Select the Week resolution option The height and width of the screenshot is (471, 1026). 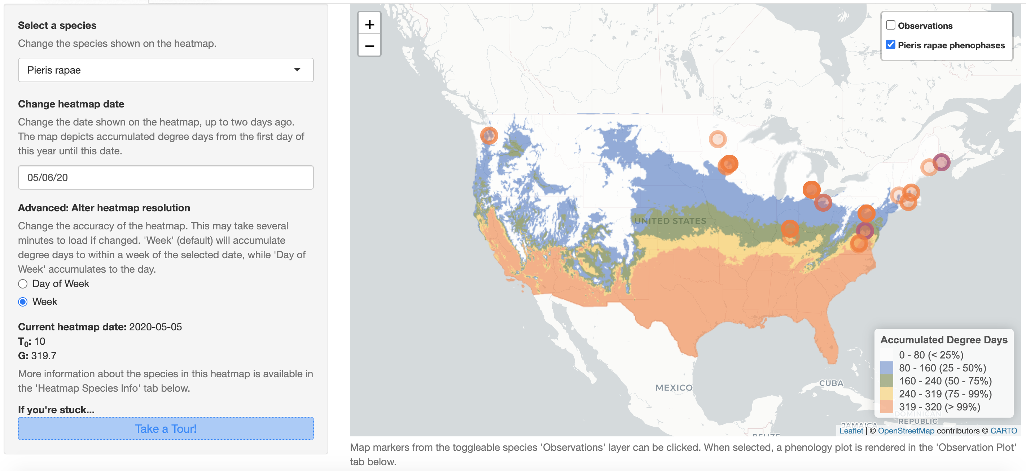click(x=23, y=302)
